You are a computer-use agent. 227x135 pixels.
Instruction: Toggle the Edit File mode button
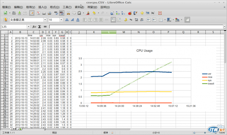click(x=32, y=13)
